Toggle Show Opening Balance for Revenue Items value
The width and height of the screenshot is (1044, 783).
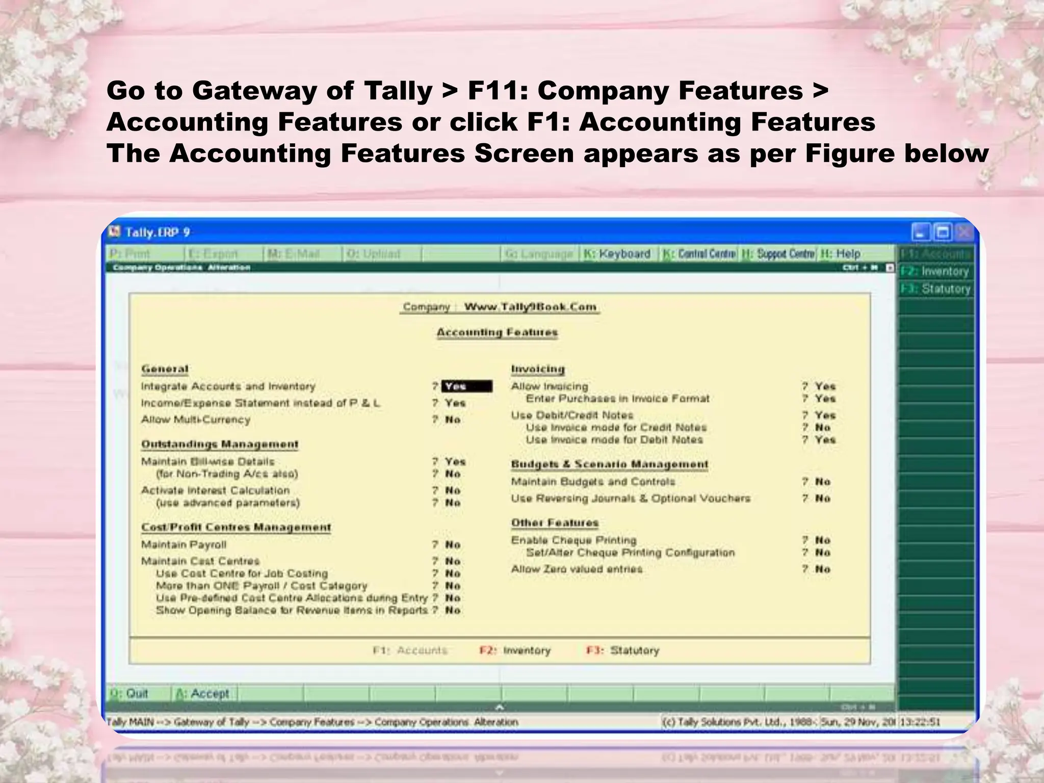453,610
